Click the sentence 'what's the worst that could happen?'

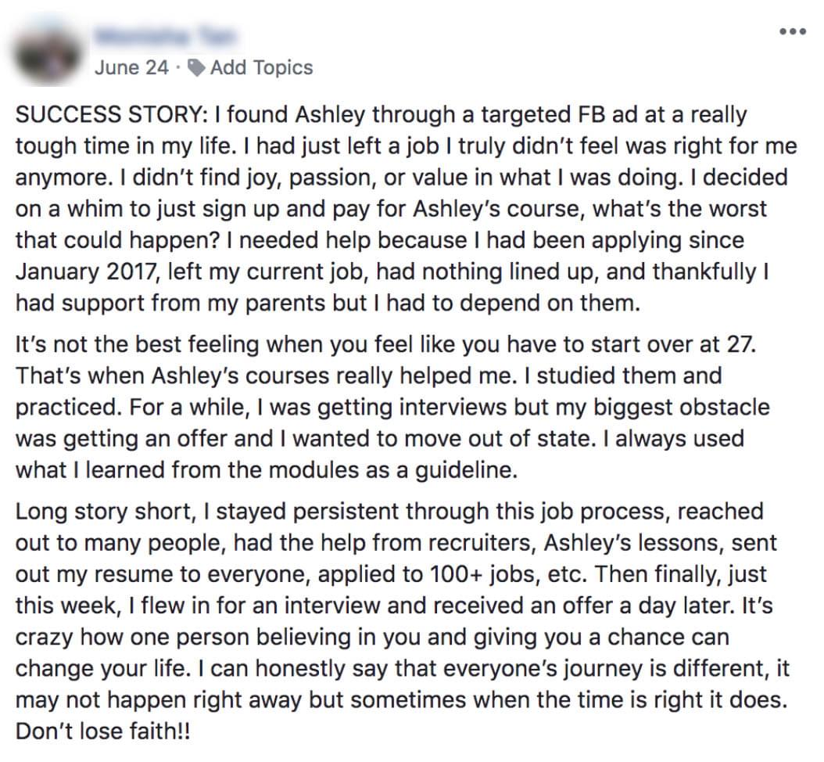[391, 225]
